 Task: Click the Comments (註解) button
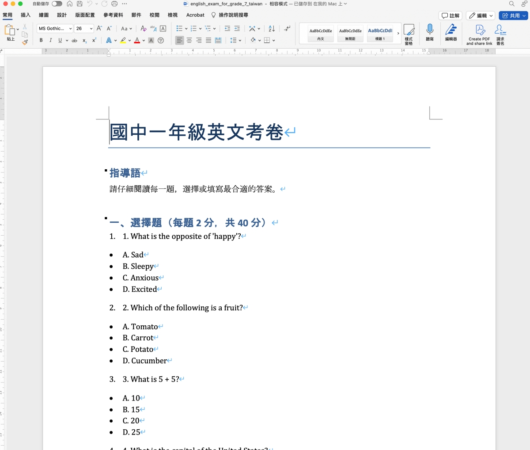450,15
